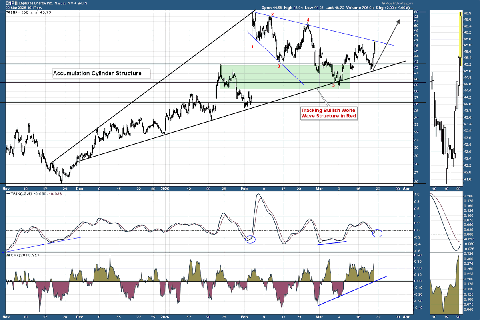Click the Tracking Bullish Wolfe Wave annotation label

tap(328, 113)
